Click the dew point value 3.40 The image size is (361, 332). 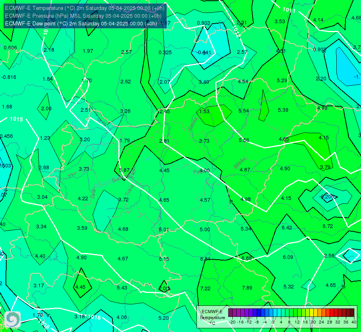point(204,82)
